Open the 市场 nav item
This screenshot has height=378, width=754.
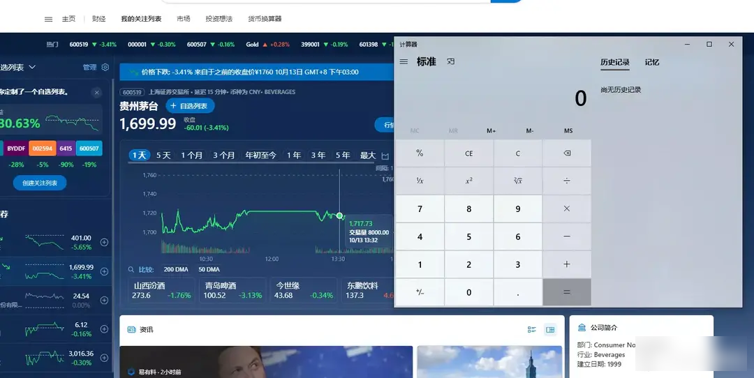pyautogui.click(x=183, y=19)
